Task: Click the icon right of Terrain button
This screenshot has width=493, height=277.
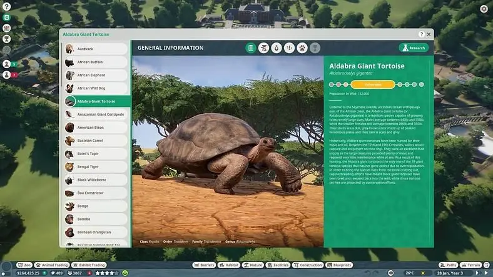Action: point(486,265)
